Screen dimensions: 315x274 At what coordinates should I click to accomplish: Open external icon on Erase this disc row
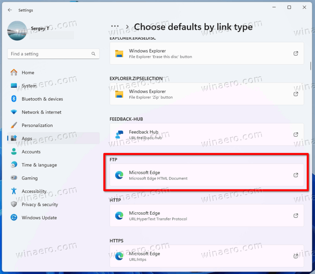pos(296,53)
